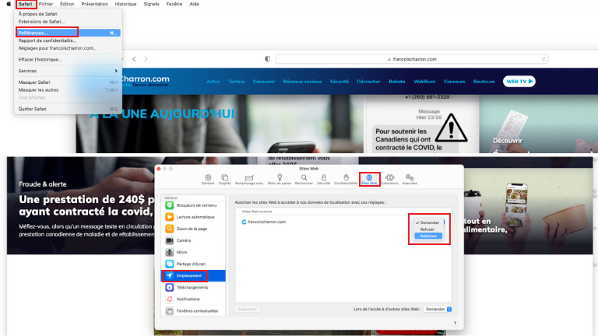Open the Général preferences tab
This screenshot has width=598, height=336.
(208, 180)
